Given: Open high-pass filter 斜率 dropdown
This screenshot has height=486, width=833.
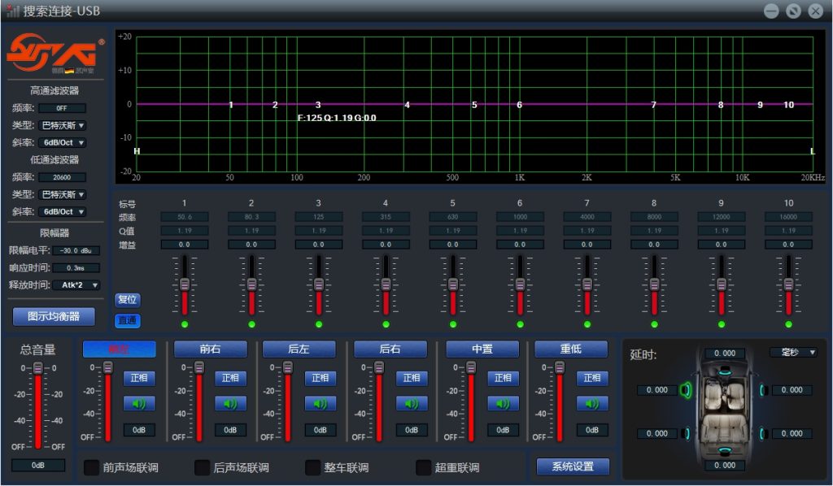Looking at the screenshot, I should [x=62, y=143].
